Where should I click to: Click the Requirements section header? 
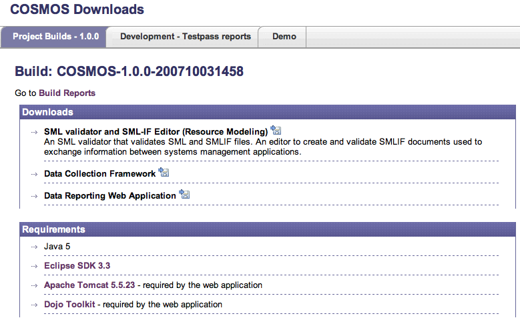click(267, 229)
